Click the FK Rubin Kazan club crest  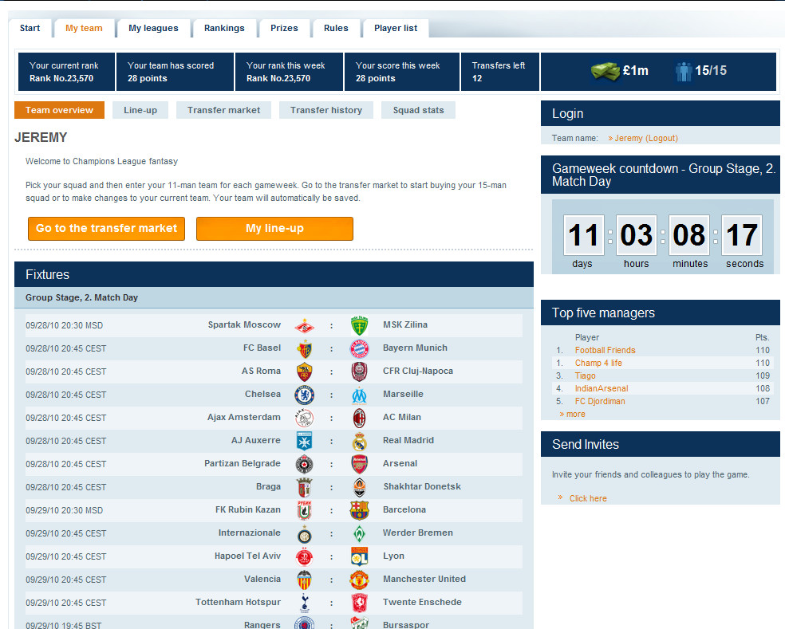point(305,510)
